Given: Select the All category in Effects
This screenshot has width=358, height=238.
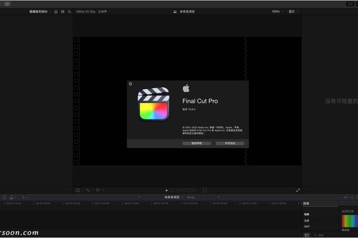Looking at the screenshot, I should click(x=307, y=221).
